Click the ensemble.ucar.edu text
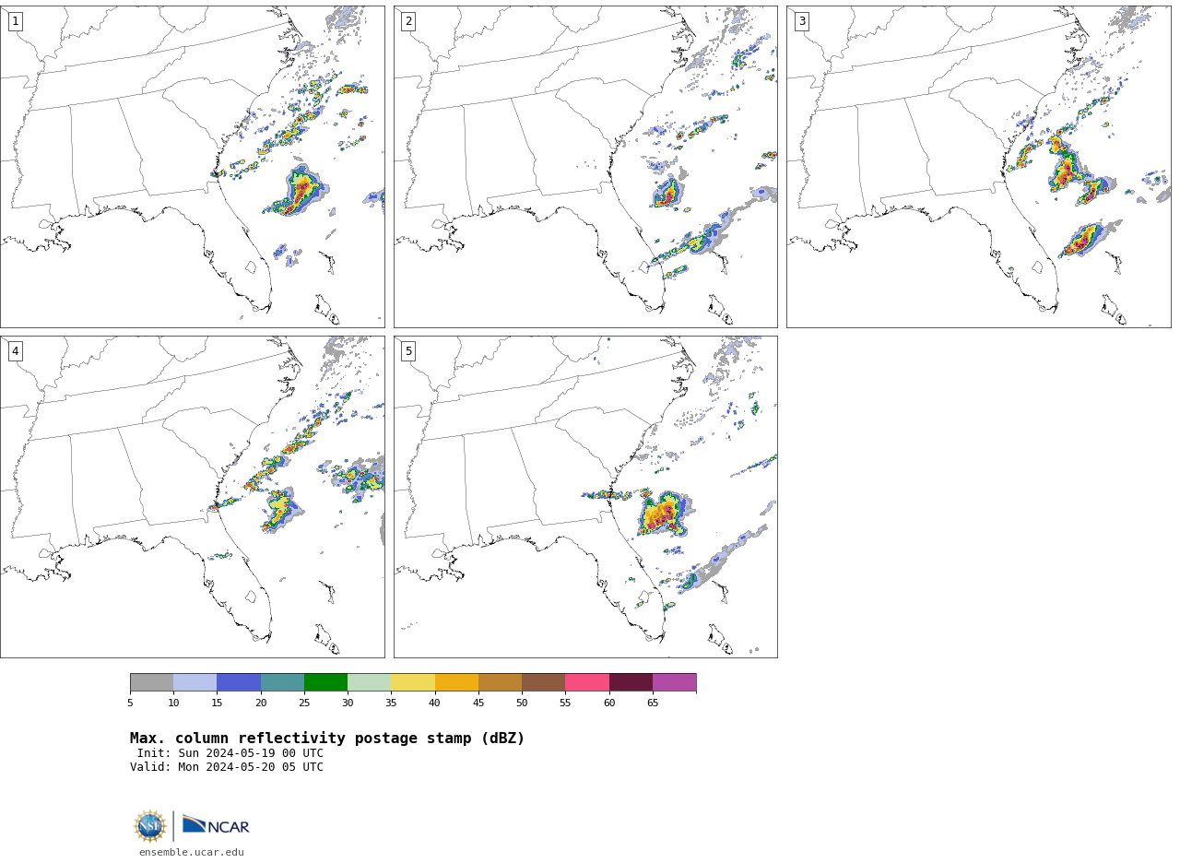 coord(192,853)
